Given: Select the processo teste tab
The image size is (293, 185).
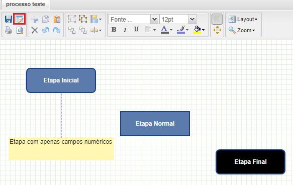Looking at the screenshot, I should (26, 5).
